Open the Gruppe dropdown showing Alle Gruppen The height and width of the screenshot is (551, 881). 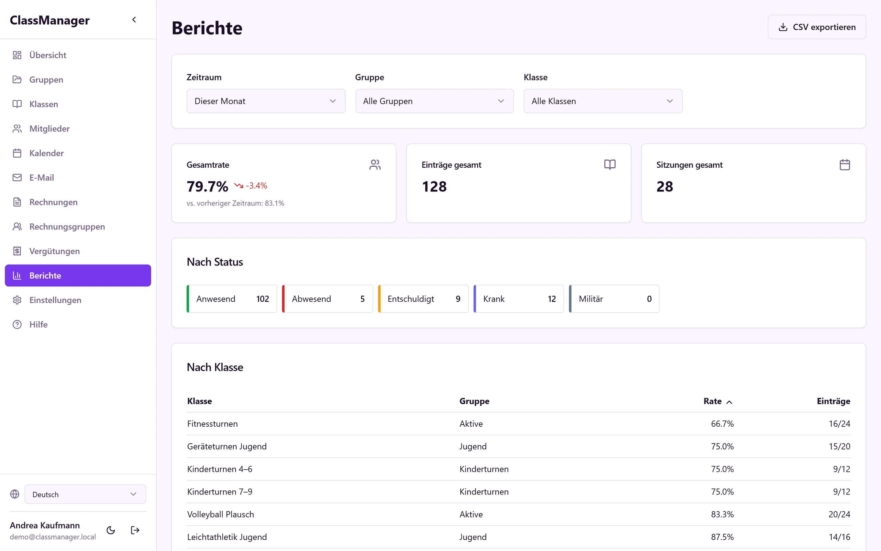point(434,101)
